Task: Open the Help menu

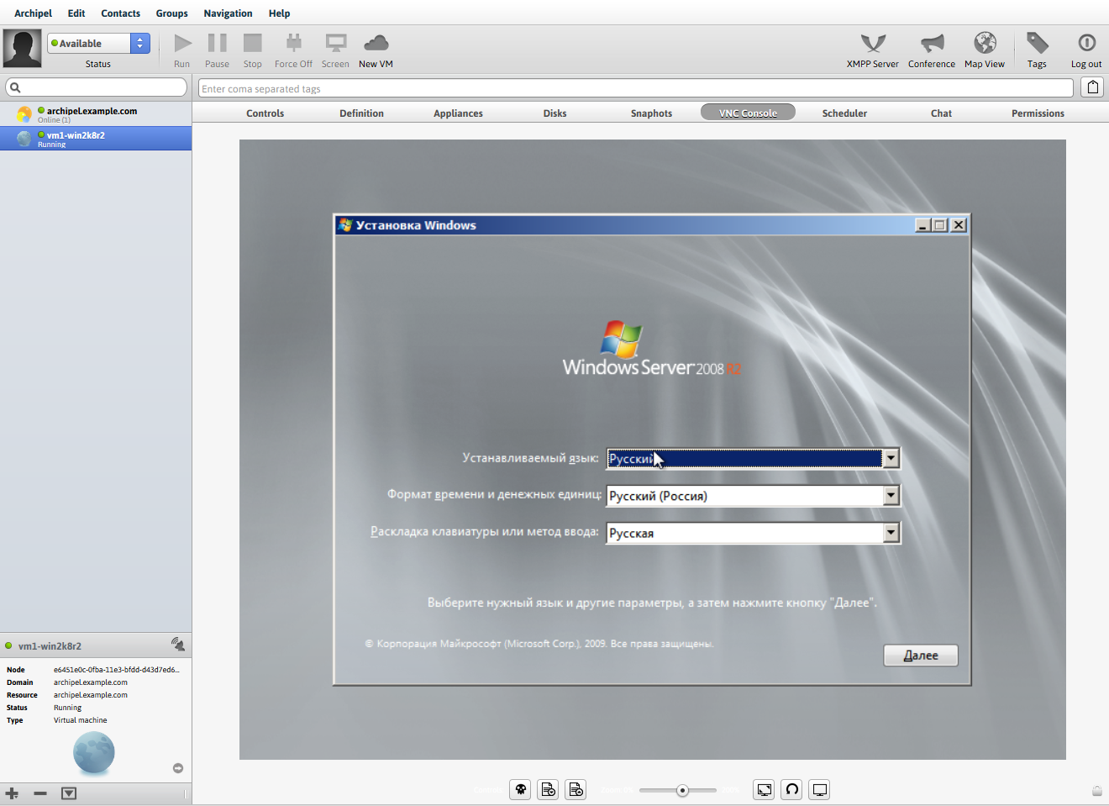Action: [x=280, y=13]
